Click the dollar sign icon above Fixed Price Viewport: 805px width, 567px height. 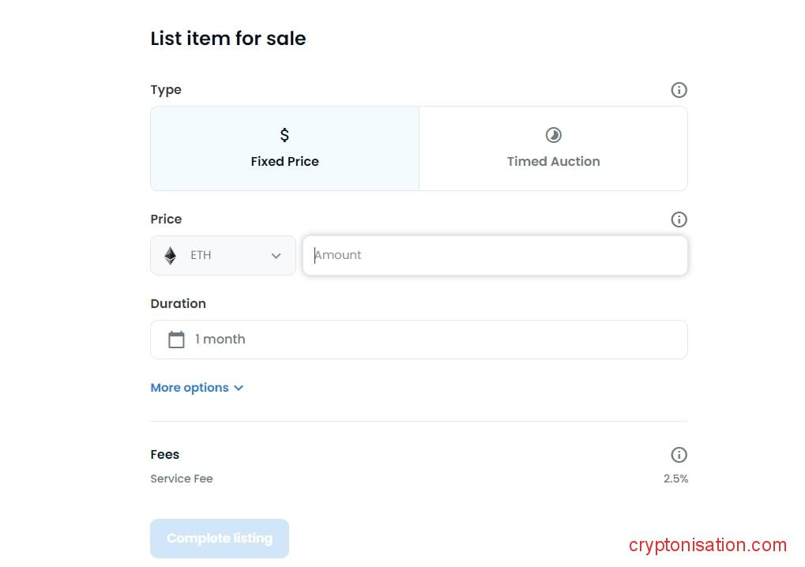coord(284,135)
